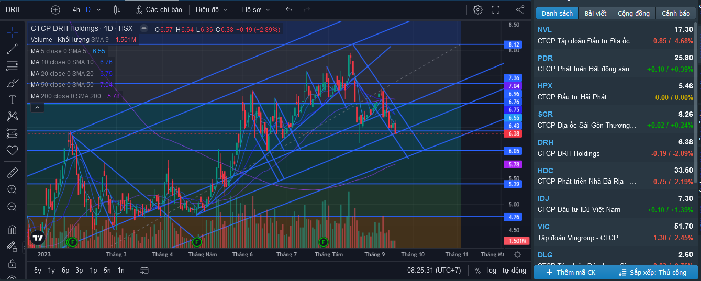Switch to the Bài viết tab

click(595, 14)
